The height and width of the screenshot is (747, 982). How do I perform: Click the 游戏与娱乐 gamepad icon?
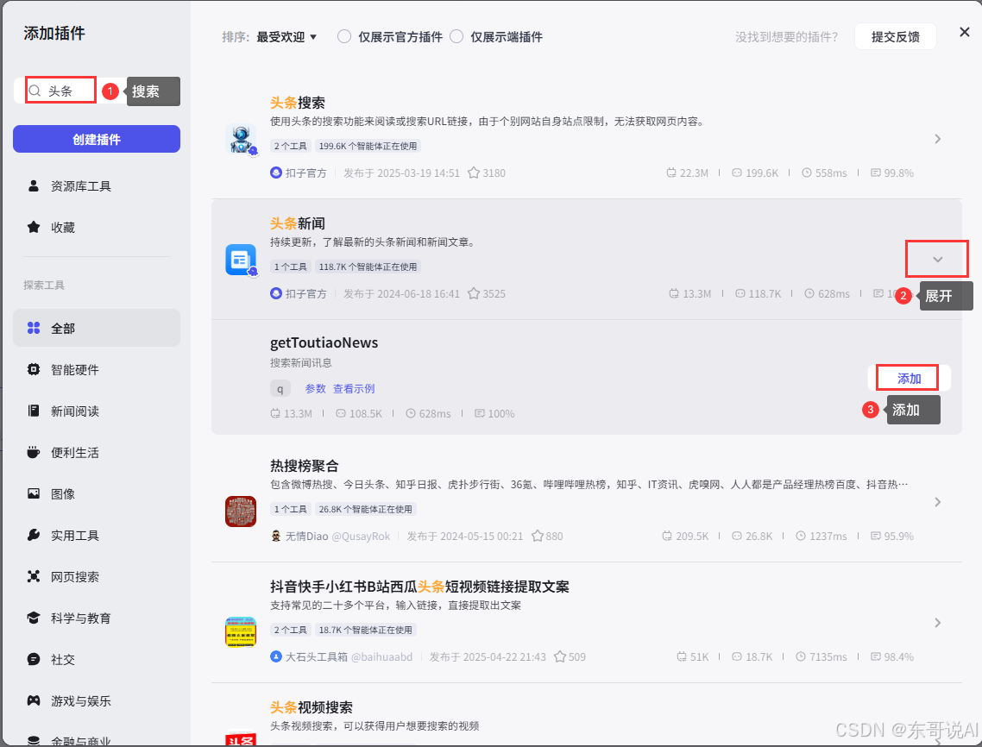pyautogui.click(x=34, y=700)
